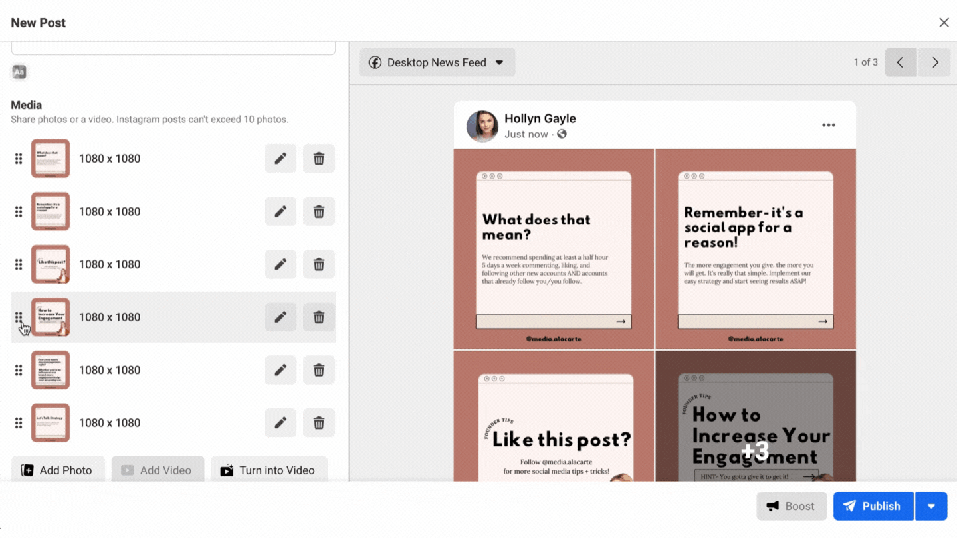
Task: Delete the 'Like this post?' media item
Action: 319,264
